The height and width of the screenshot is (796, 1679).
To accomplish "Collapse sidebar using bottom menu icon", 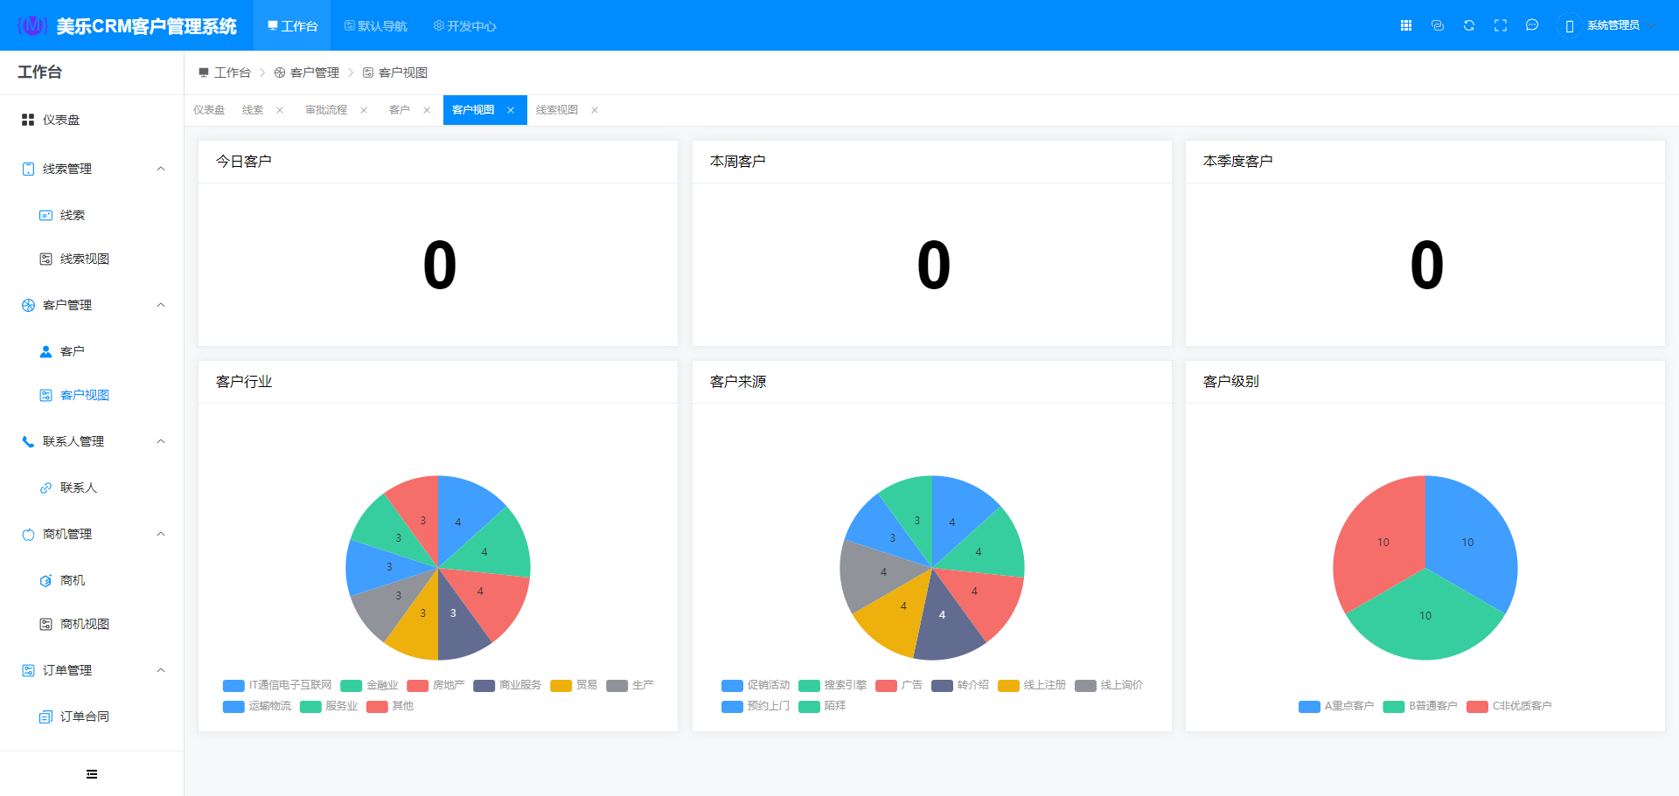I will coord(92,774).
